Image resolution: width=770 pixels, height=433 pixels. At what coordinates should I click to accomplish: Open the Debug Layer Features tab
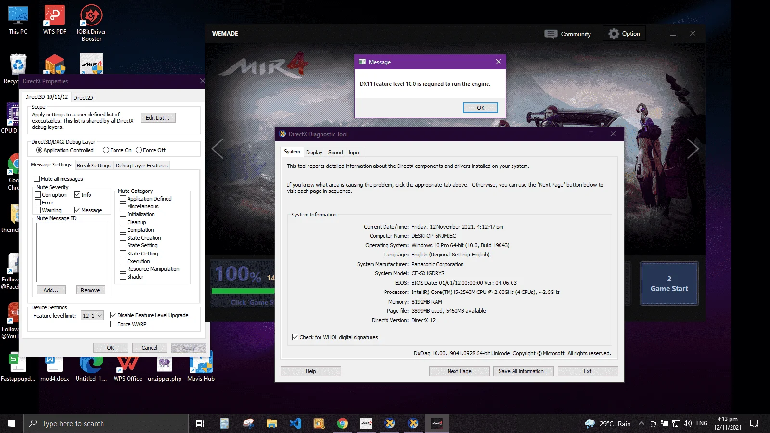pyautogui.click(x=142, y=166)
